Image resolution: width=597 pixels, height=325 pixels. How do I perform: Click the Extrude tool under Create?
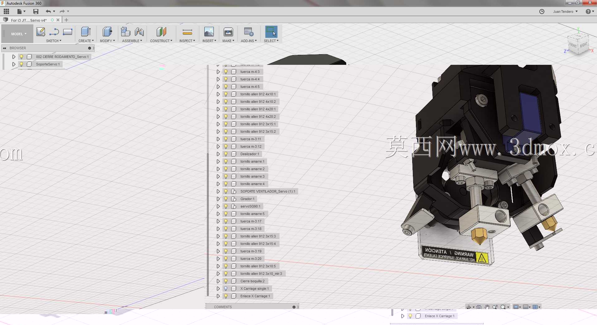coord(86,32)
